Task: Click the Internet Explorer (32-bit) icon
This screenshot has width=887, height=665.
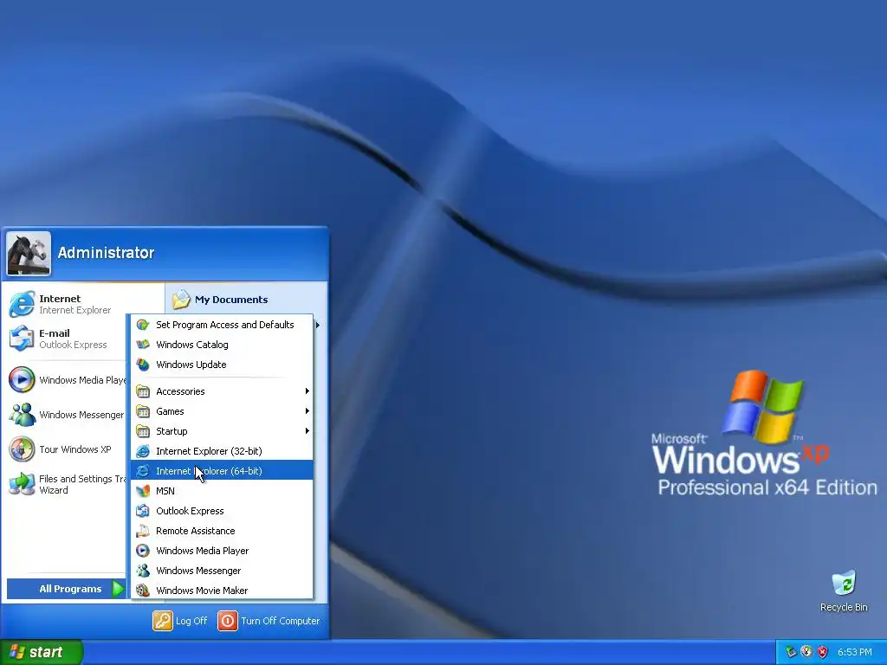Action: [x=143, y=450]
